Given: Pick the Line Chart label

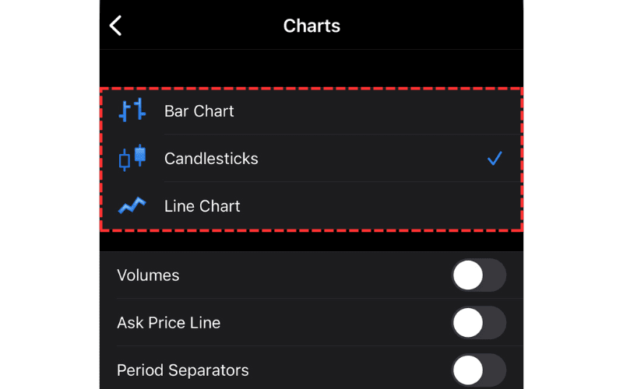Looking at the screenshot, I should coord(202,206).
